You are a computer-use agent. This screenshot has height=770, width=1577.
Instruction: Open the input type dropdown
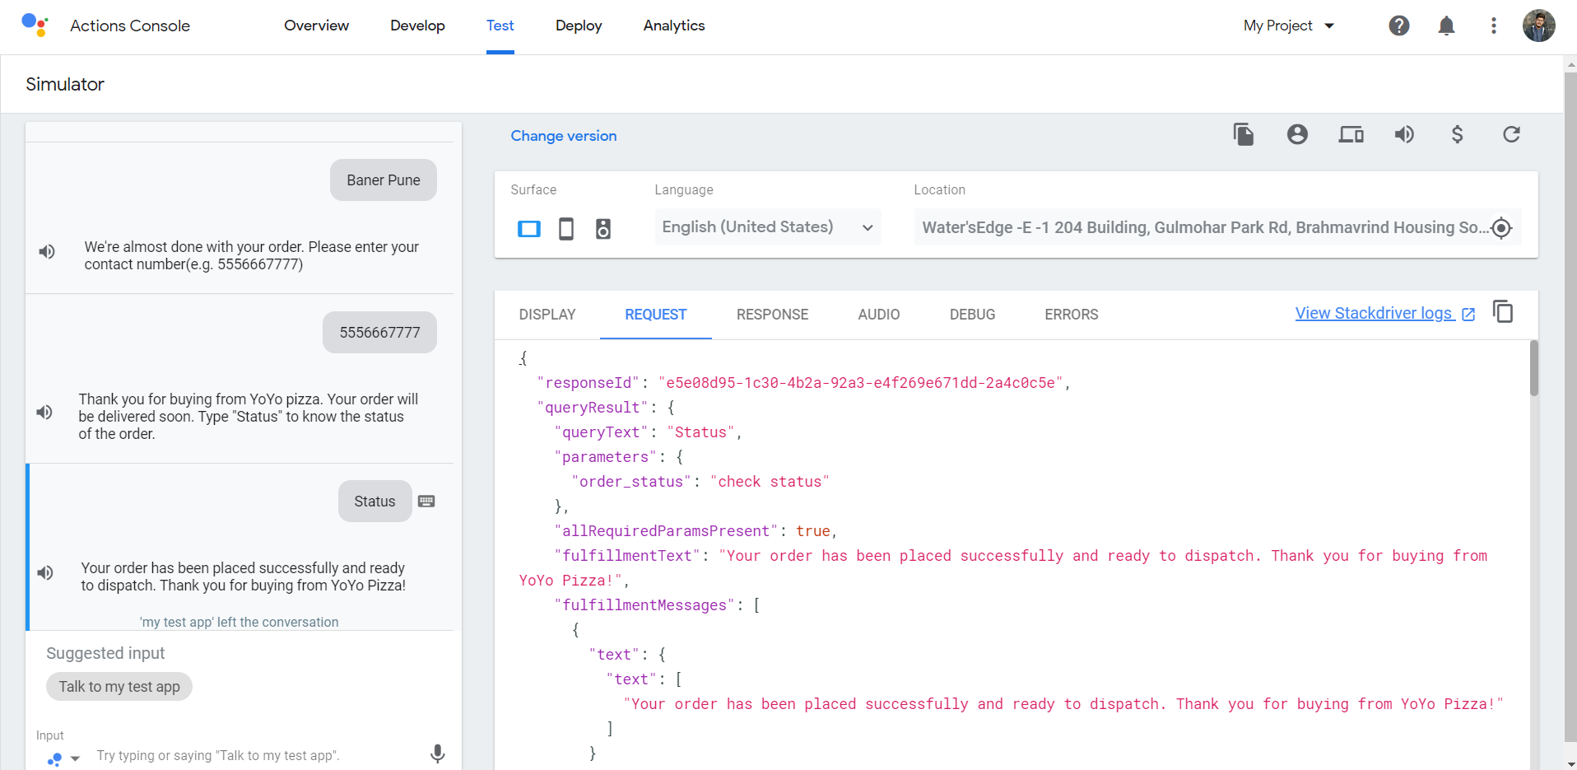point(63,758)
